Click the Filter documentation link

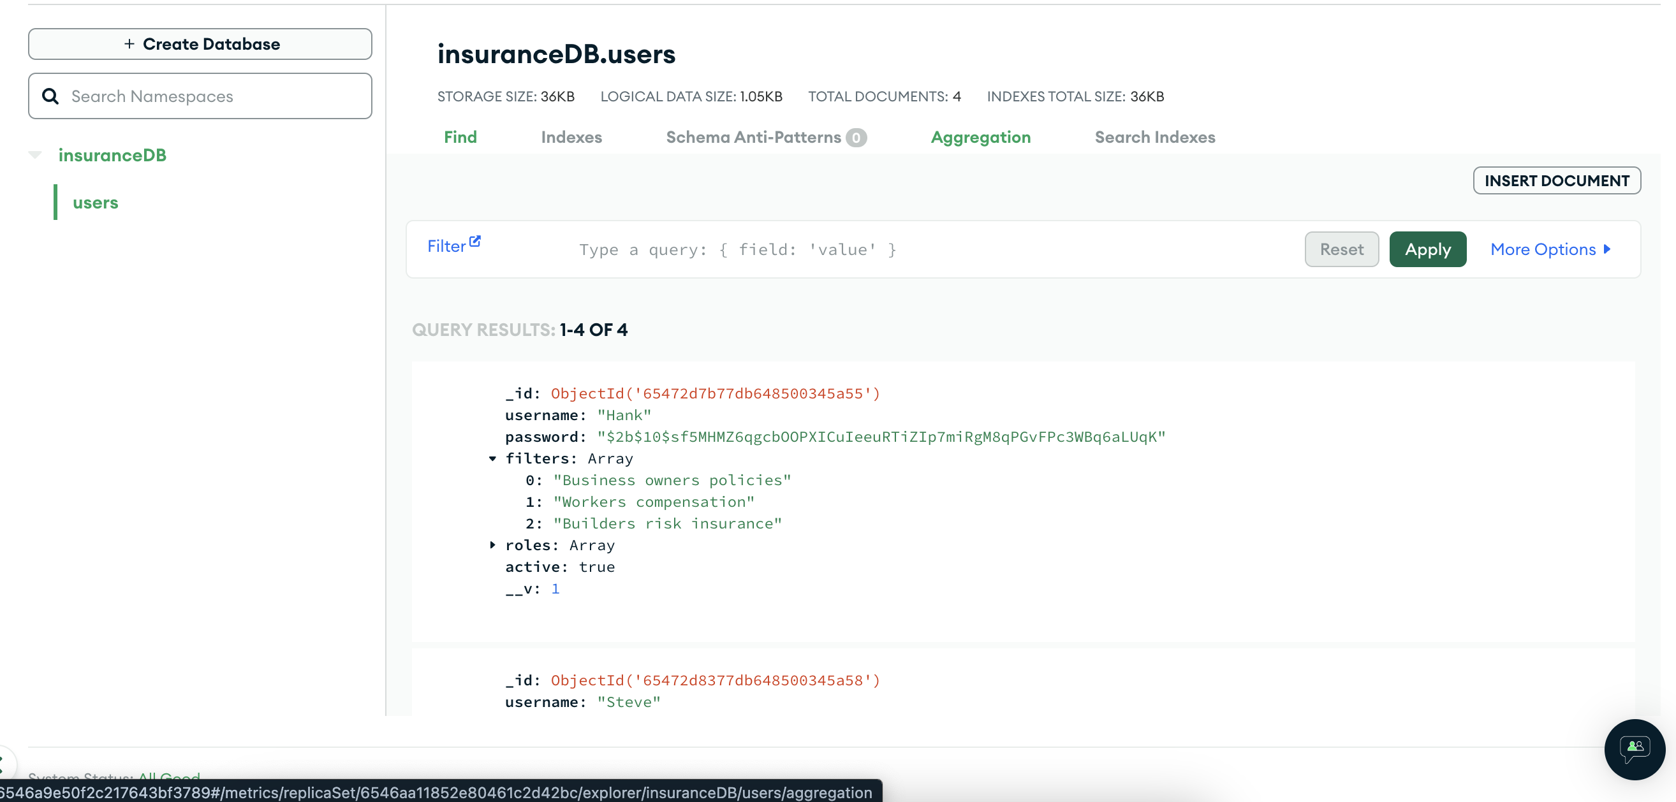coord(446,247)
